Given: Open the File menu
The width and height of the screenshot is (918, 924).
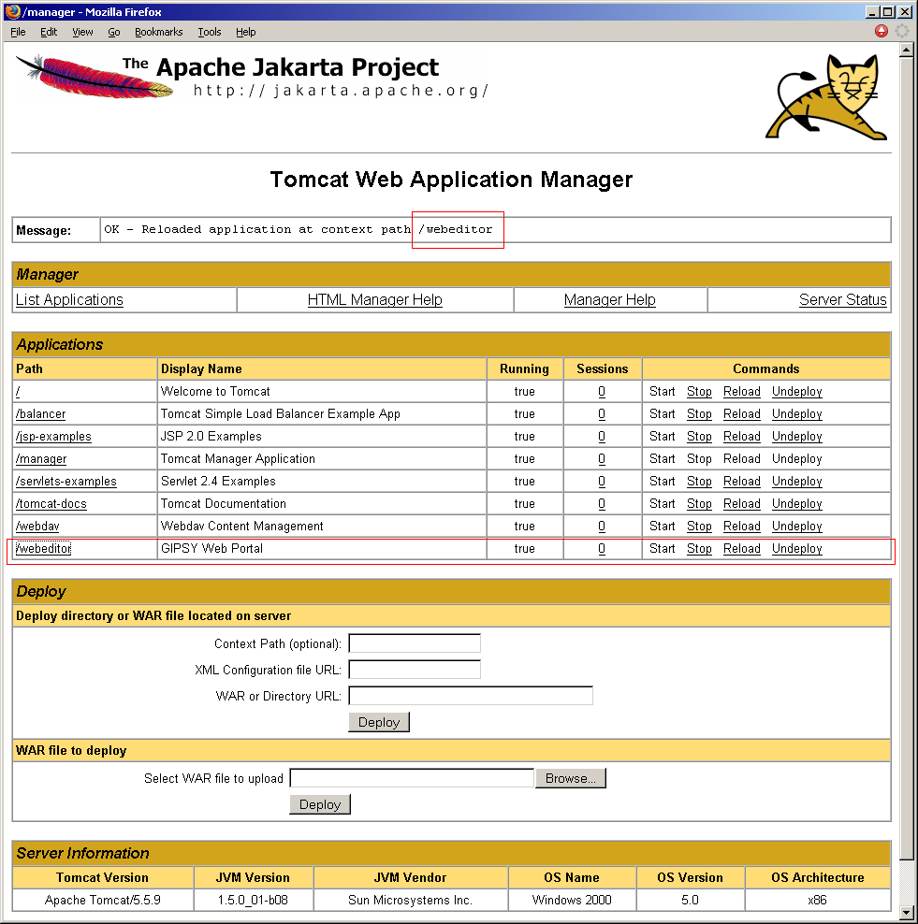Looking at the screenshot, I should tap(18, 32).
